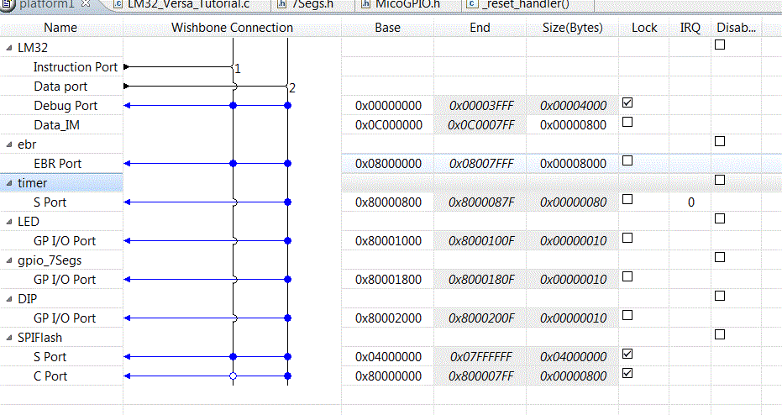Screen dimensions: 782x415
Task: Toggle timer S Port data bus connection
Action: [288, 202]
